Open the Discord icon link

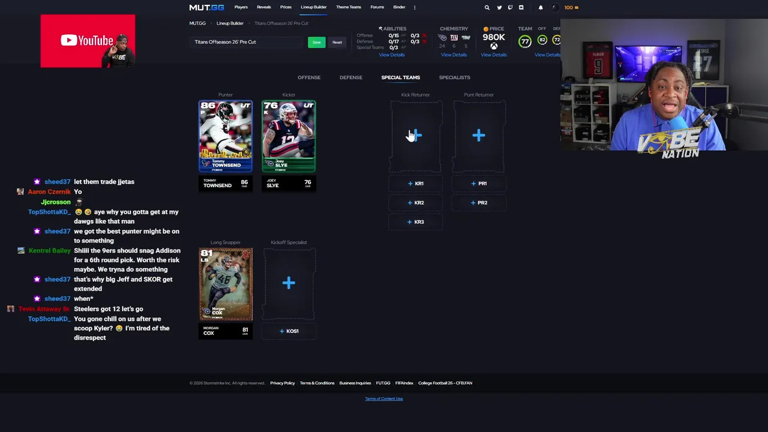click(x=521, y=7)
